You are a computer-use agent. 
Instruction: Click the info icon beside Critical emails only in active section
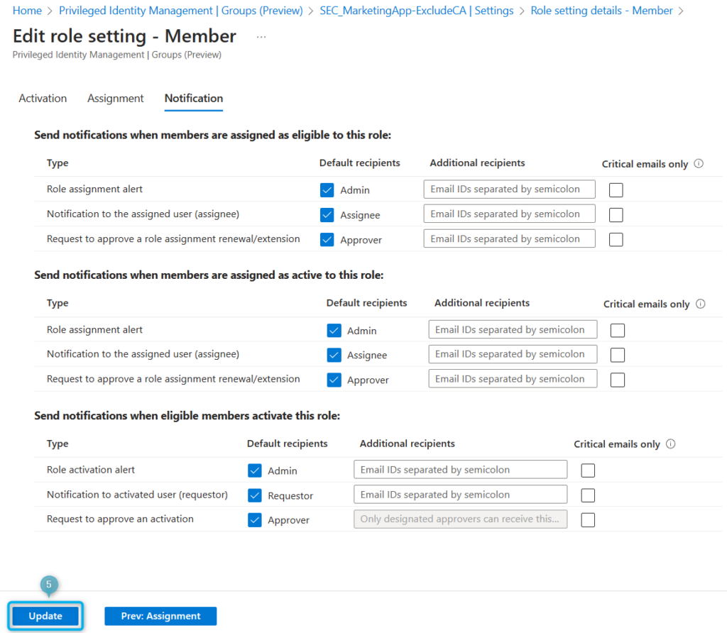(702, 304)
